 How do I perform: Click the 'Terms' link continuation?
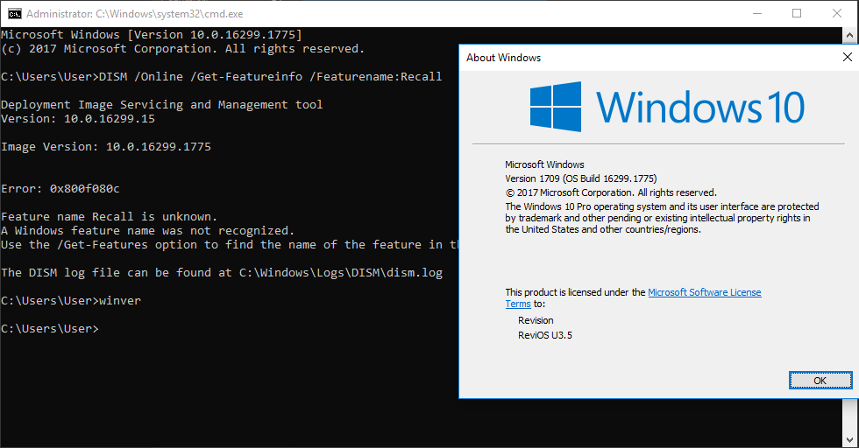[518, 304]
